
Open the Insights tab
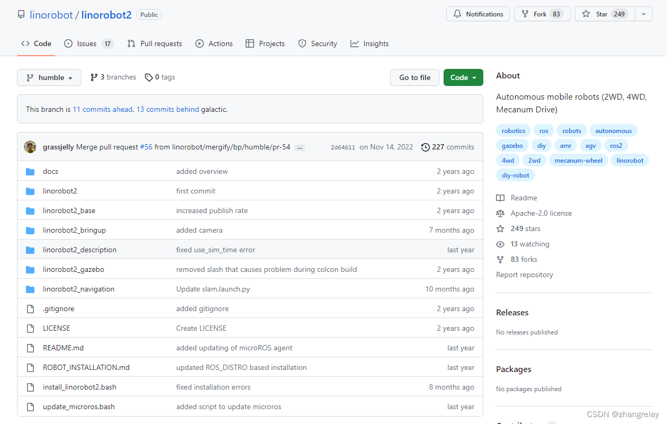(x=369, y=43)
